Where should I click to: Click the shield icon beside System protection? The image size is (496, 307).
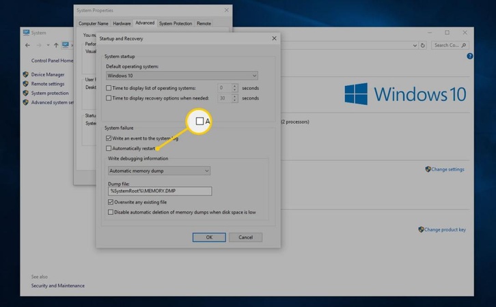coord(26,93)
